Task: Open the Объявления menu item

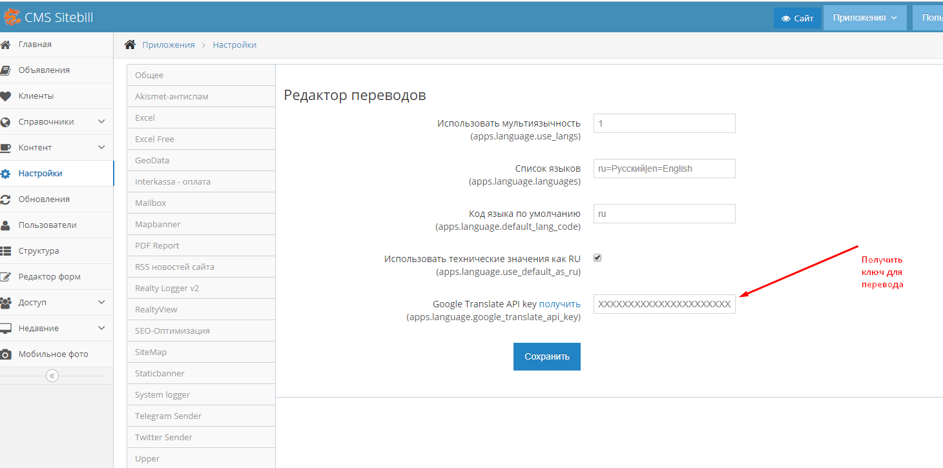Action: 56,70
